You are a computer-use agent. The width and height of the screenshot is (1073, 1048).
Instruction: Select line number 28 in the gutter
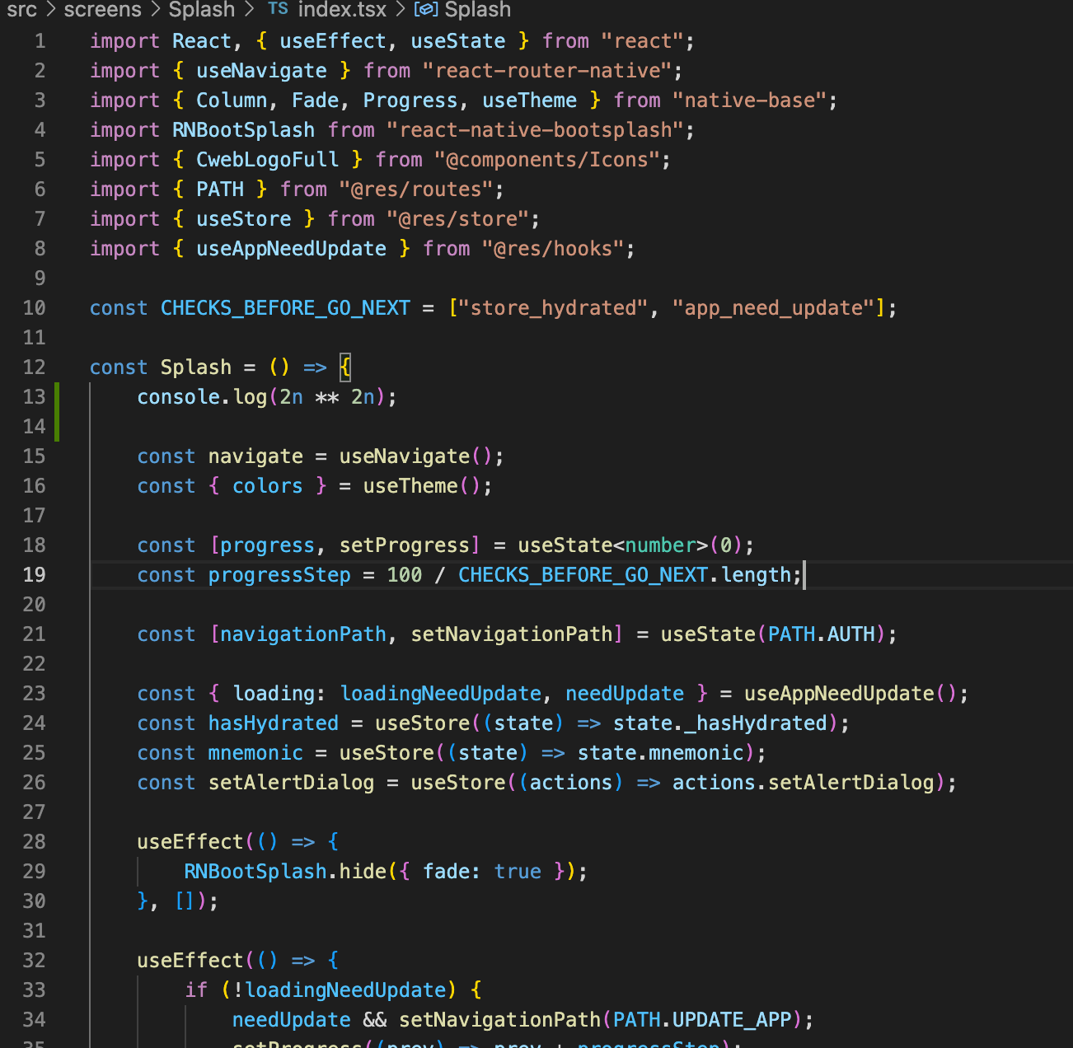[34, 841]
